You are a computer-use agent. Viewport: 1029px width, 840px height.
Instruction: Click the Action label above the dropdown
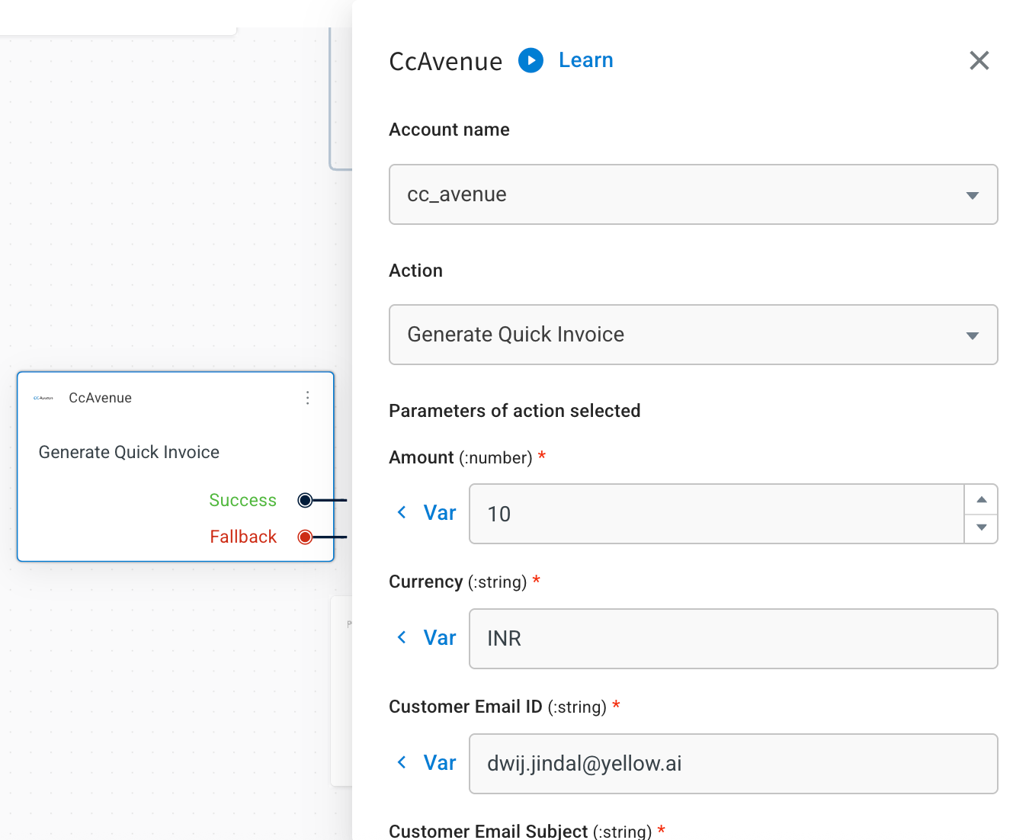click(415, 271)
